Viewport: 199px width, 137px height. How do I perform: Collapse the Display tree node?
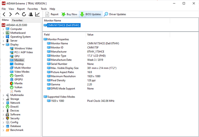click(3, 45)
